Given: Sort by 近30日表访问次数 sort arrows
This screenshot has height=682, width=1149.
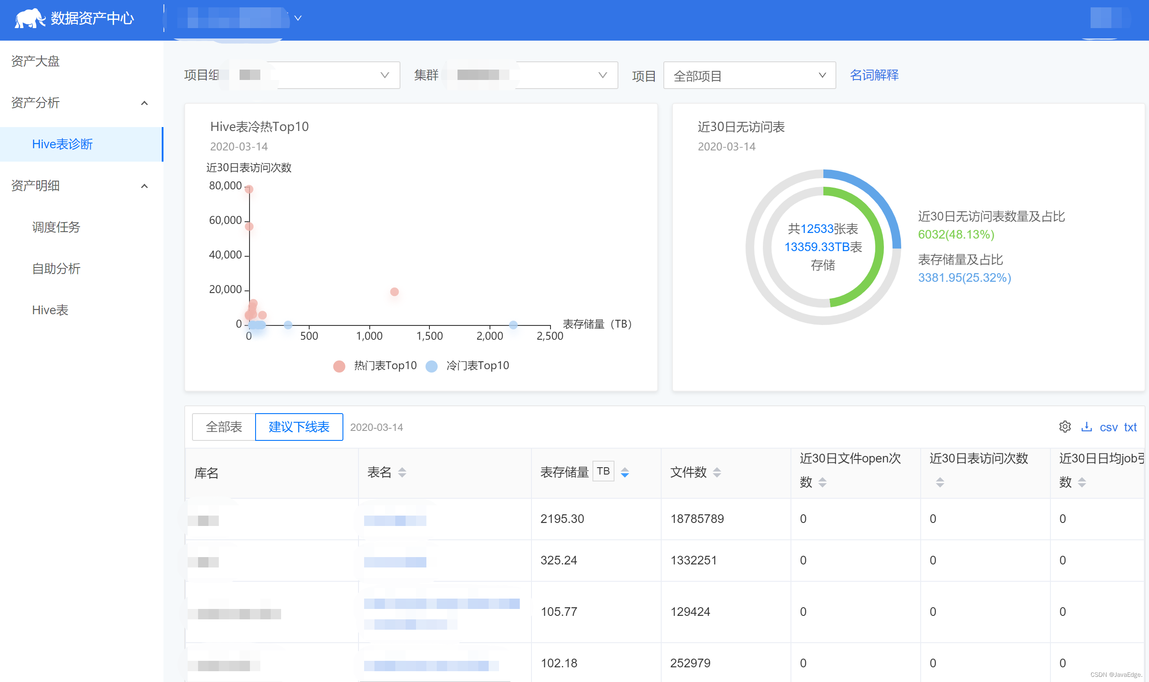Looking at the screenshot, I should (940, 482).
